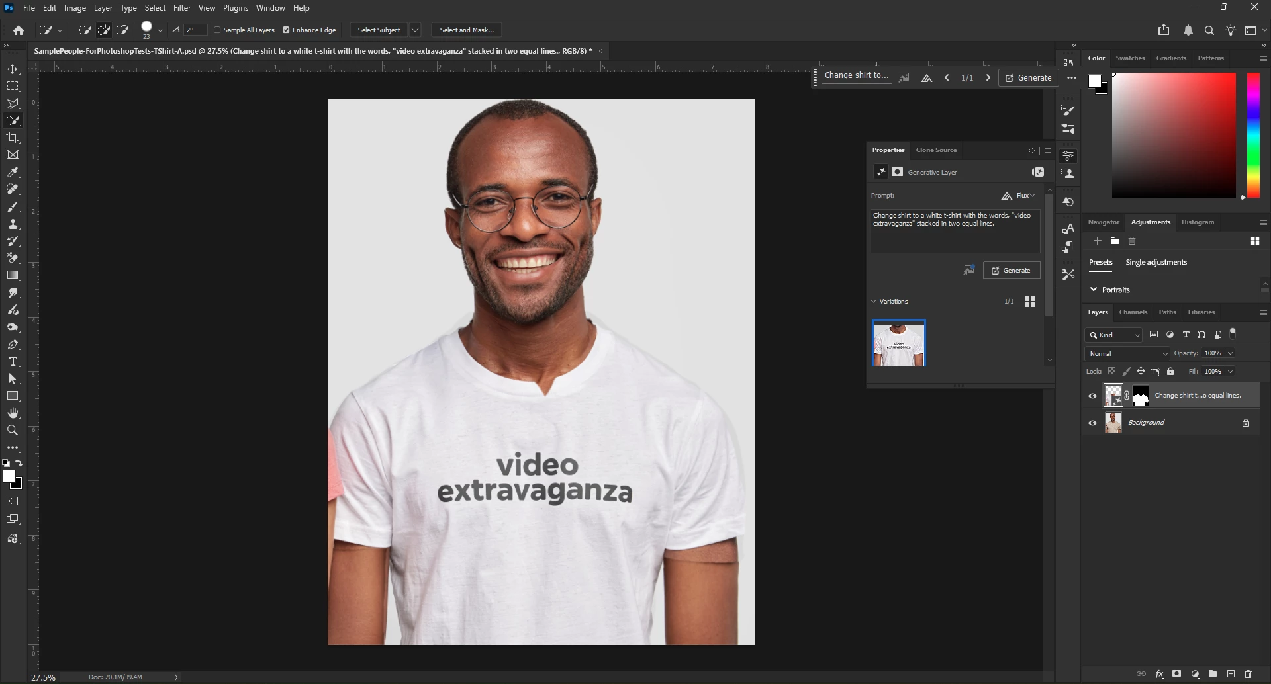Screen dimensions: 1271x684
Task: Open the Filter menu
Action: 182,8
